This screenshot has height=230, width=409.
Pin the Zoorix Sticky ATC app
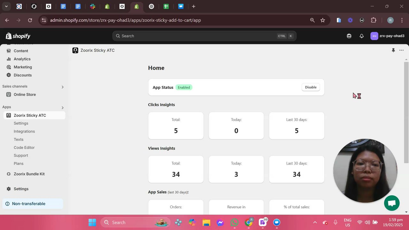point(393,50)
